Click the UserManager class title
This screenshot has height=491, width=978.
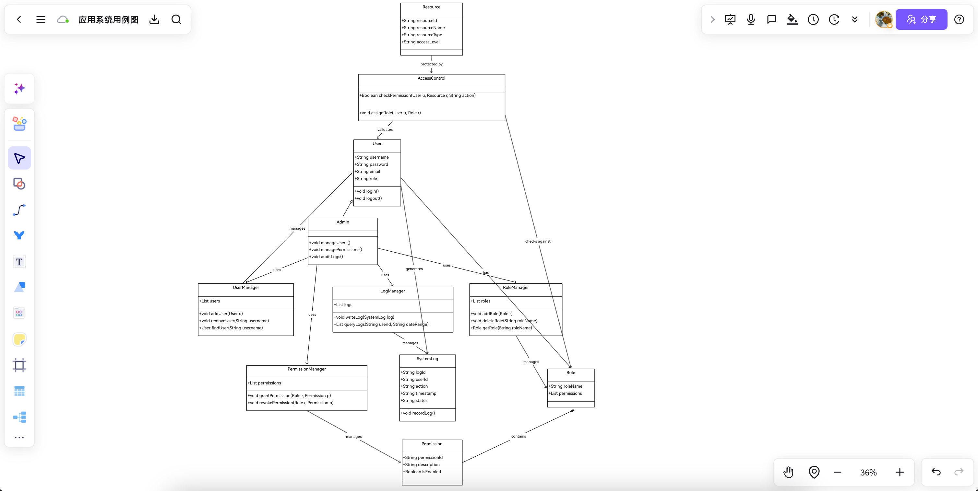pyautogui.click(x=246, y=287)
